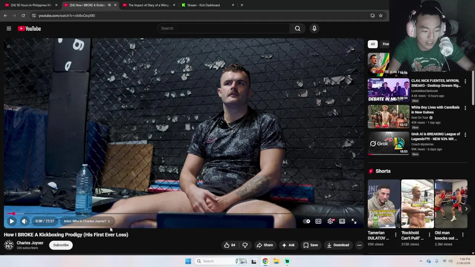Click the install/cast icon in address bar
Viewport: 475px width, 267px height.
(x=373, y=16)
